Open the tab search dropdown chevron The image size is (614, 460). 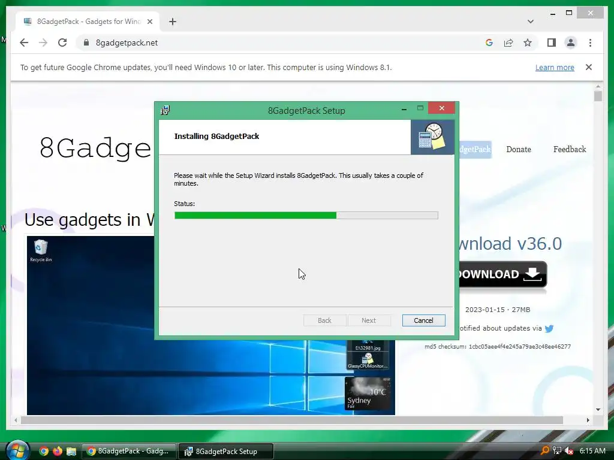pos(530,22)
